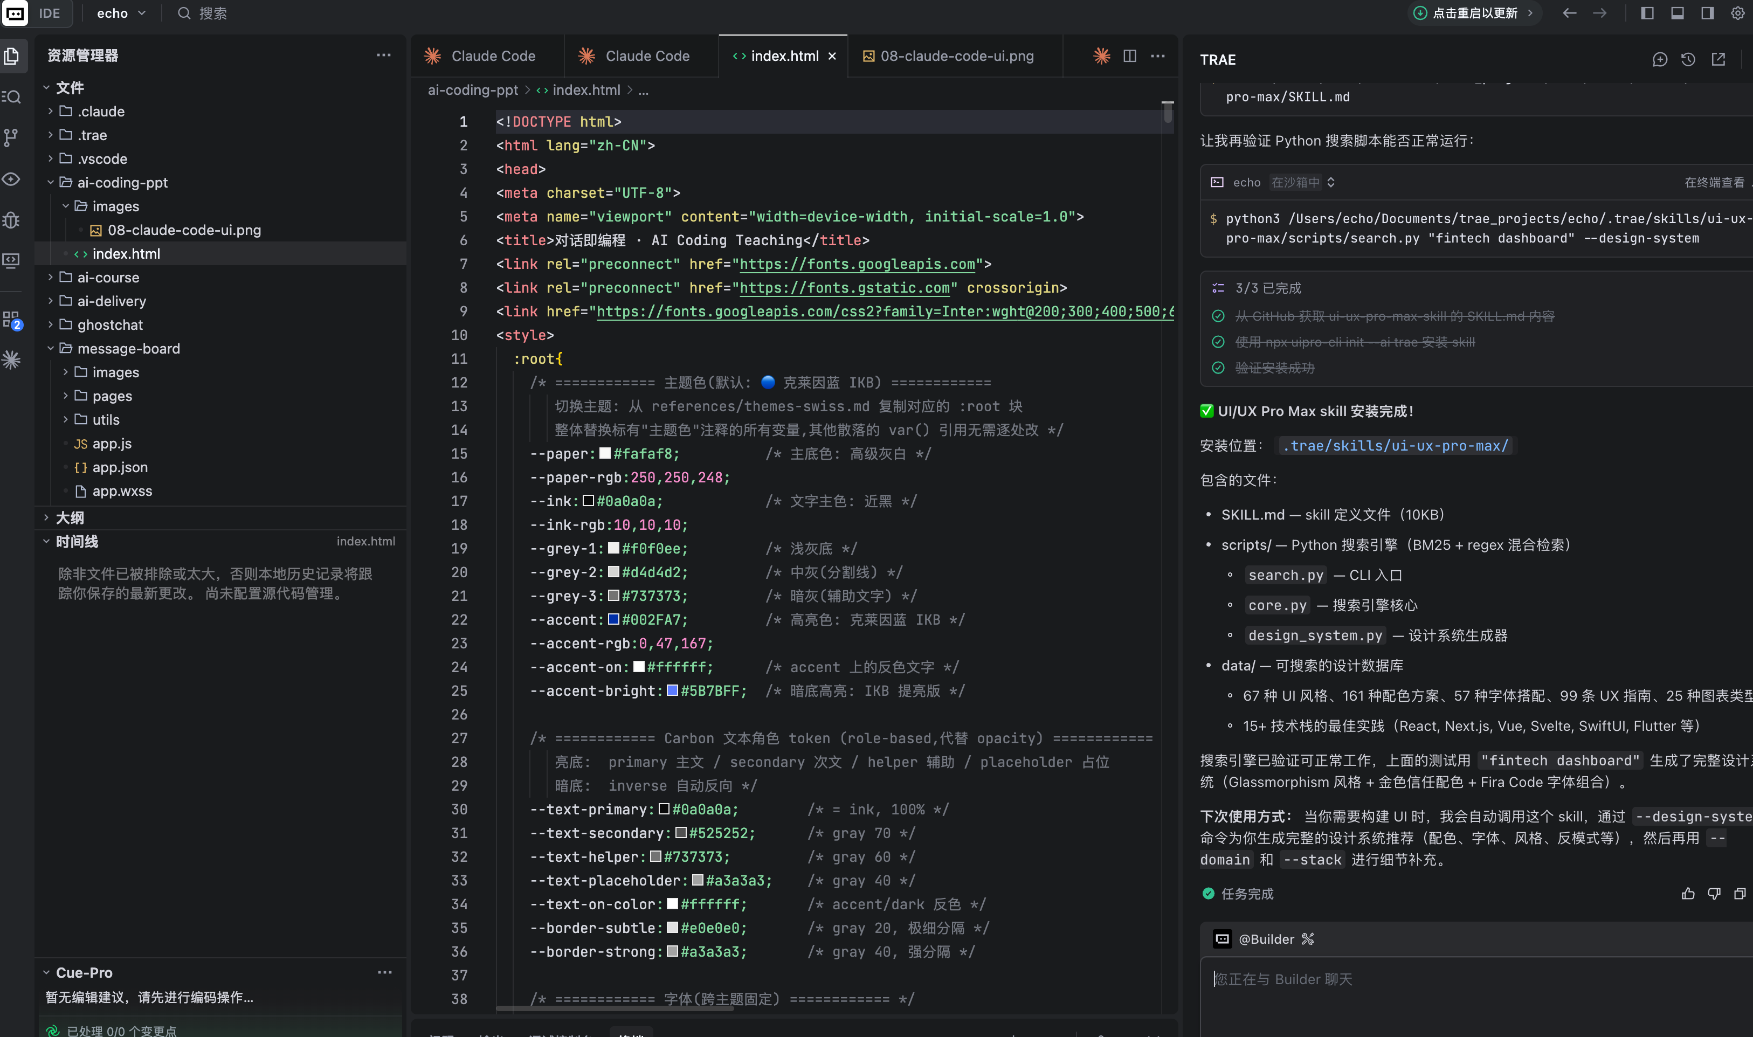
Task: Expand the ghostchat folder
Action: [50, 324]
